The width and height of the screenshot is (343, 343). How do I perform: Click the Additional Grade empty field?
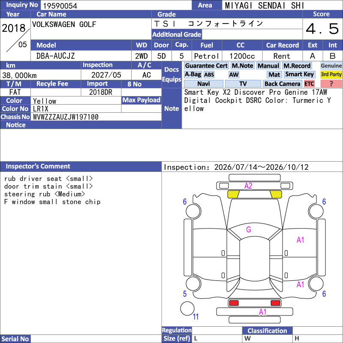252,34
